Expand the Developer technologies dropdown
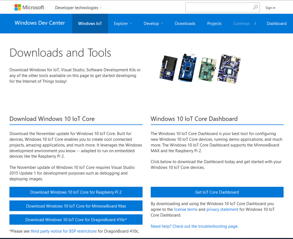The height and width of the screenshot is (239, 293). pyautogui.click(x=78, y=8)
